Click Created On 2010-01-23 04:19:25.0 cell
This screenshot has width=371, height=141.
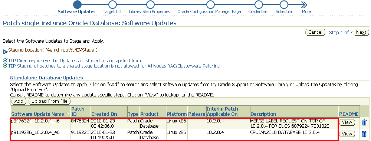(109, 134)
